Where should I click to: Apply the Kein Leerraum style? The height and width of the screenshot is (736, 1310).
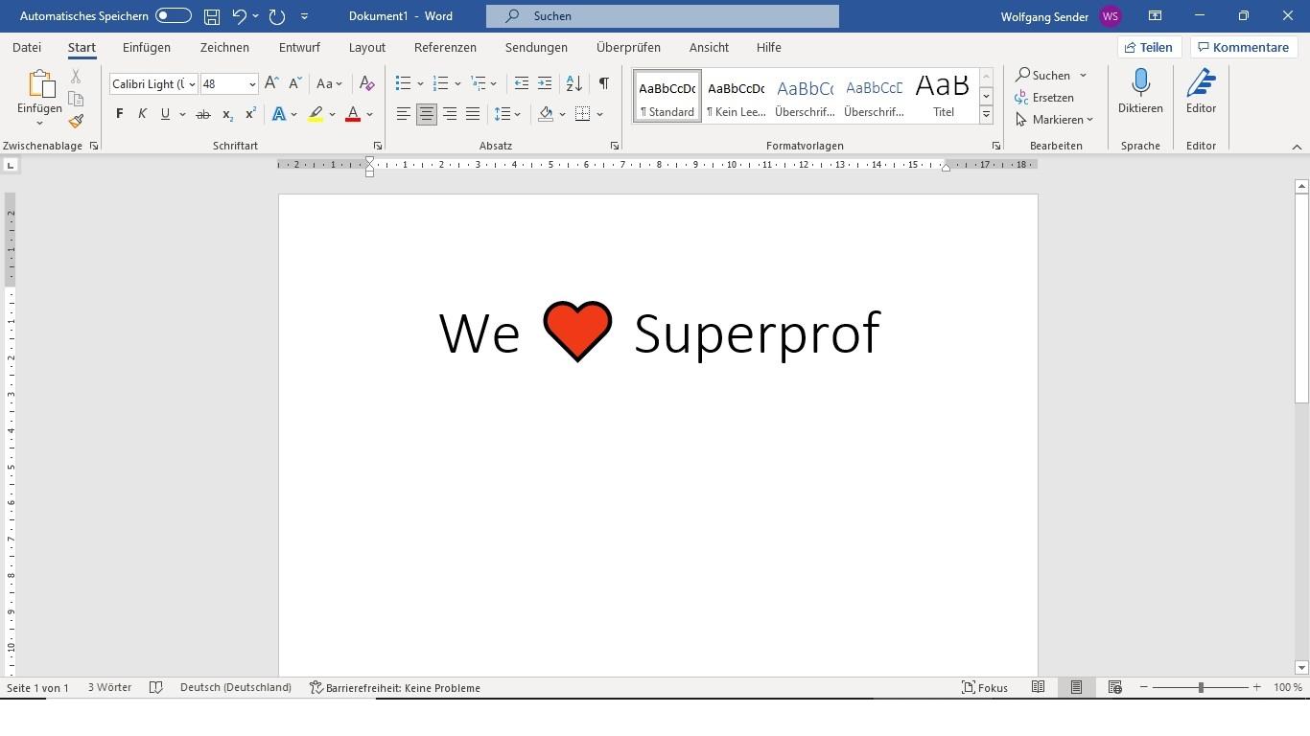tap(737, 96)
